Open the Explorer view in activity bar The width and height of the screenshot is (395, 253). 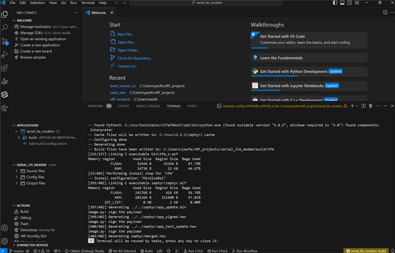[x=5, y=14]
